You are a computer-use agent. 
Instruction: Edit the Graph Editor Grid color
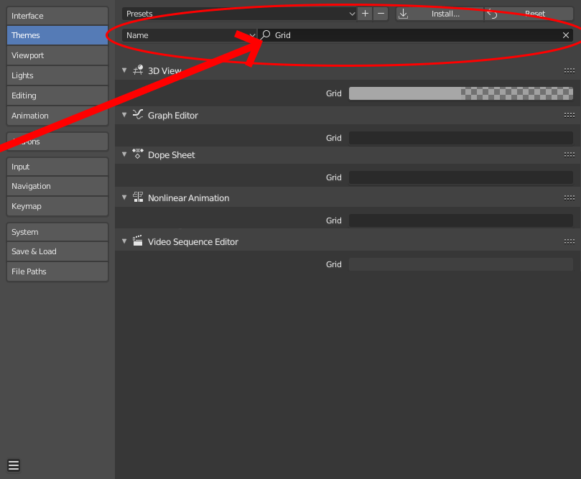(x=461, y=138)
